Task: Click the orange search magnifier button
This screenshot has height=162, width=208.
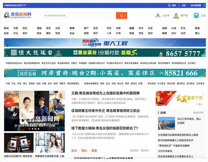Action: tap(122, 16)
